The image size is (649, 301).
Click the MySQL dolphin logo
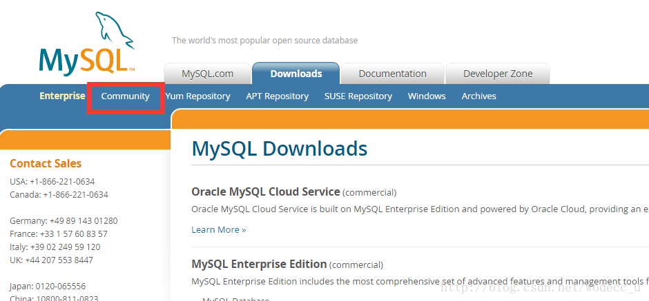coord(87,43)
